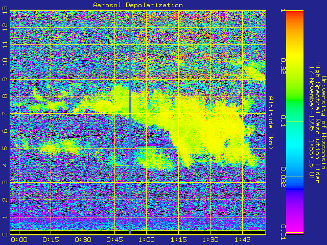Click altitude axis label 8
The image size is (327, 245).
coord(5,96)
